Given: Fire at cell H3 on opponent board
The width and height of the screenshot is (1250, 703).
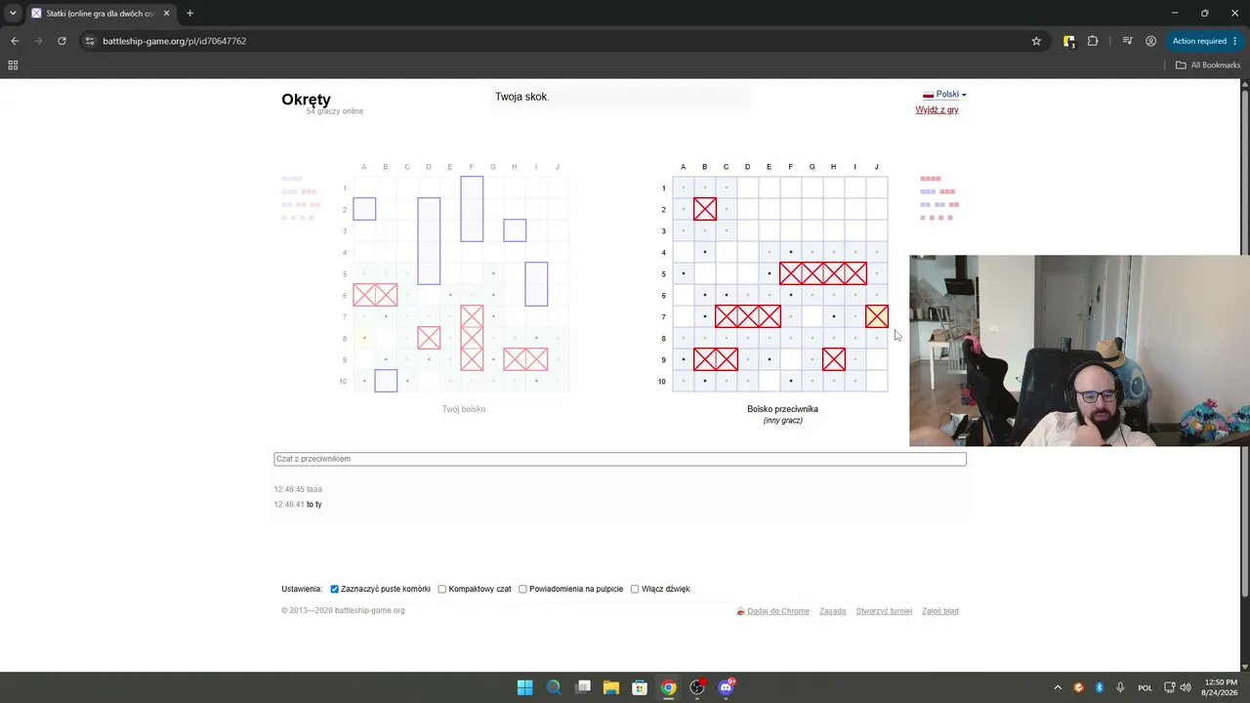Looking at the screenshot, I should click(834, 230).
